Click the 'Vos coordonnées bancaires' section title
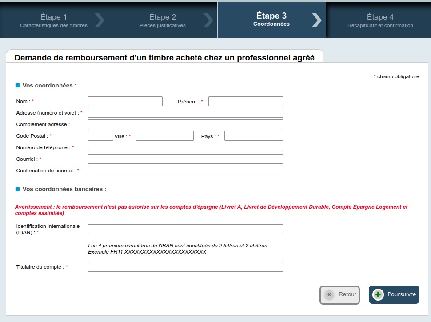 pos(64,189)
